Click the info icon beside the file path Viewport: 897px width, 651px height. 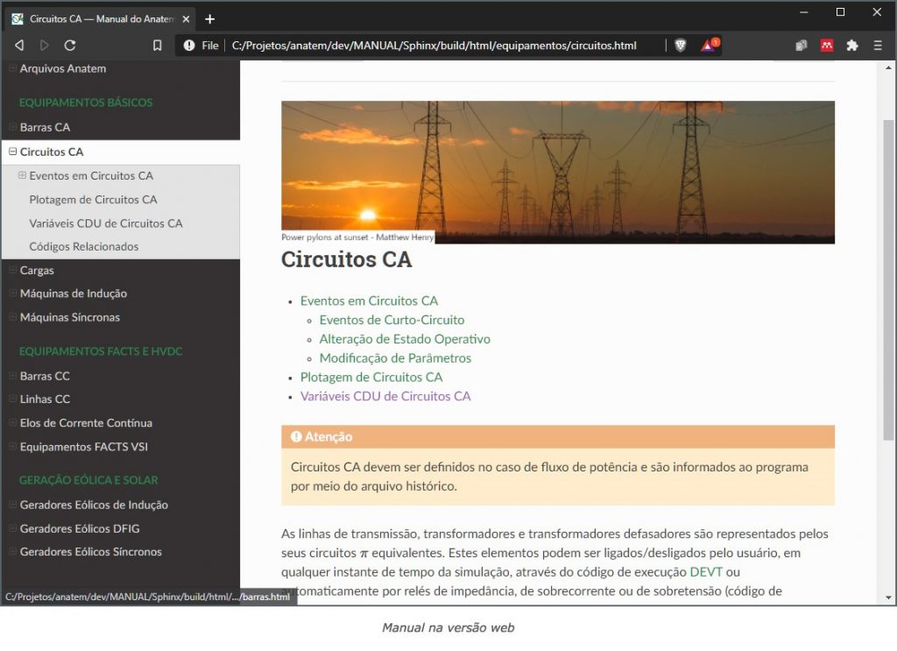pyautogui.click(x=189, y=45)
